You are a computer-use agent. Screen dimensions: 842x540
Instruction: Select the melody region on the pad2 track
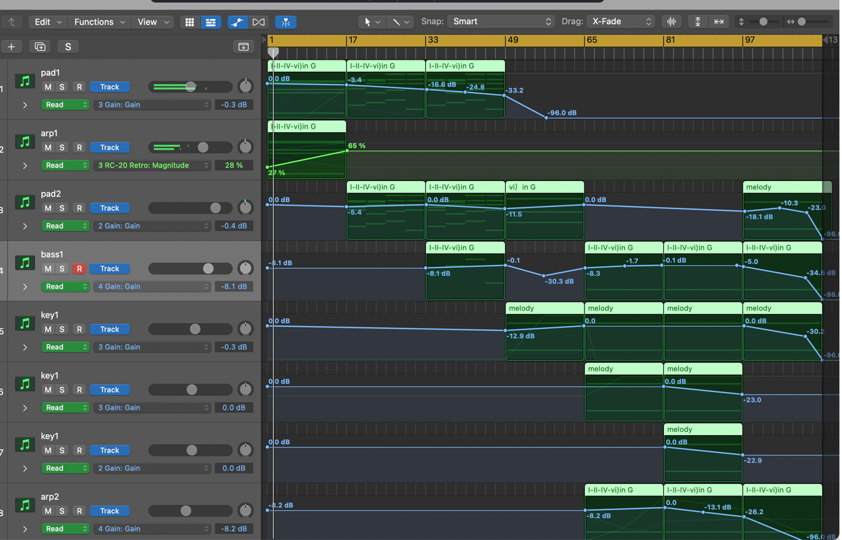(x=785, y=210)
